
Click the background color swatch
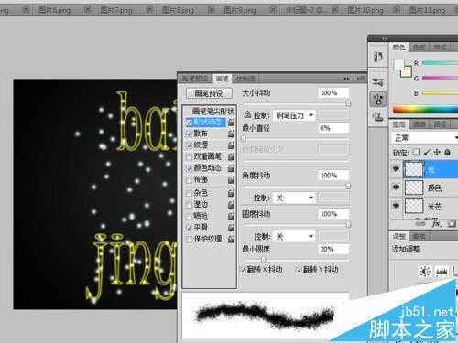[407, 72]
